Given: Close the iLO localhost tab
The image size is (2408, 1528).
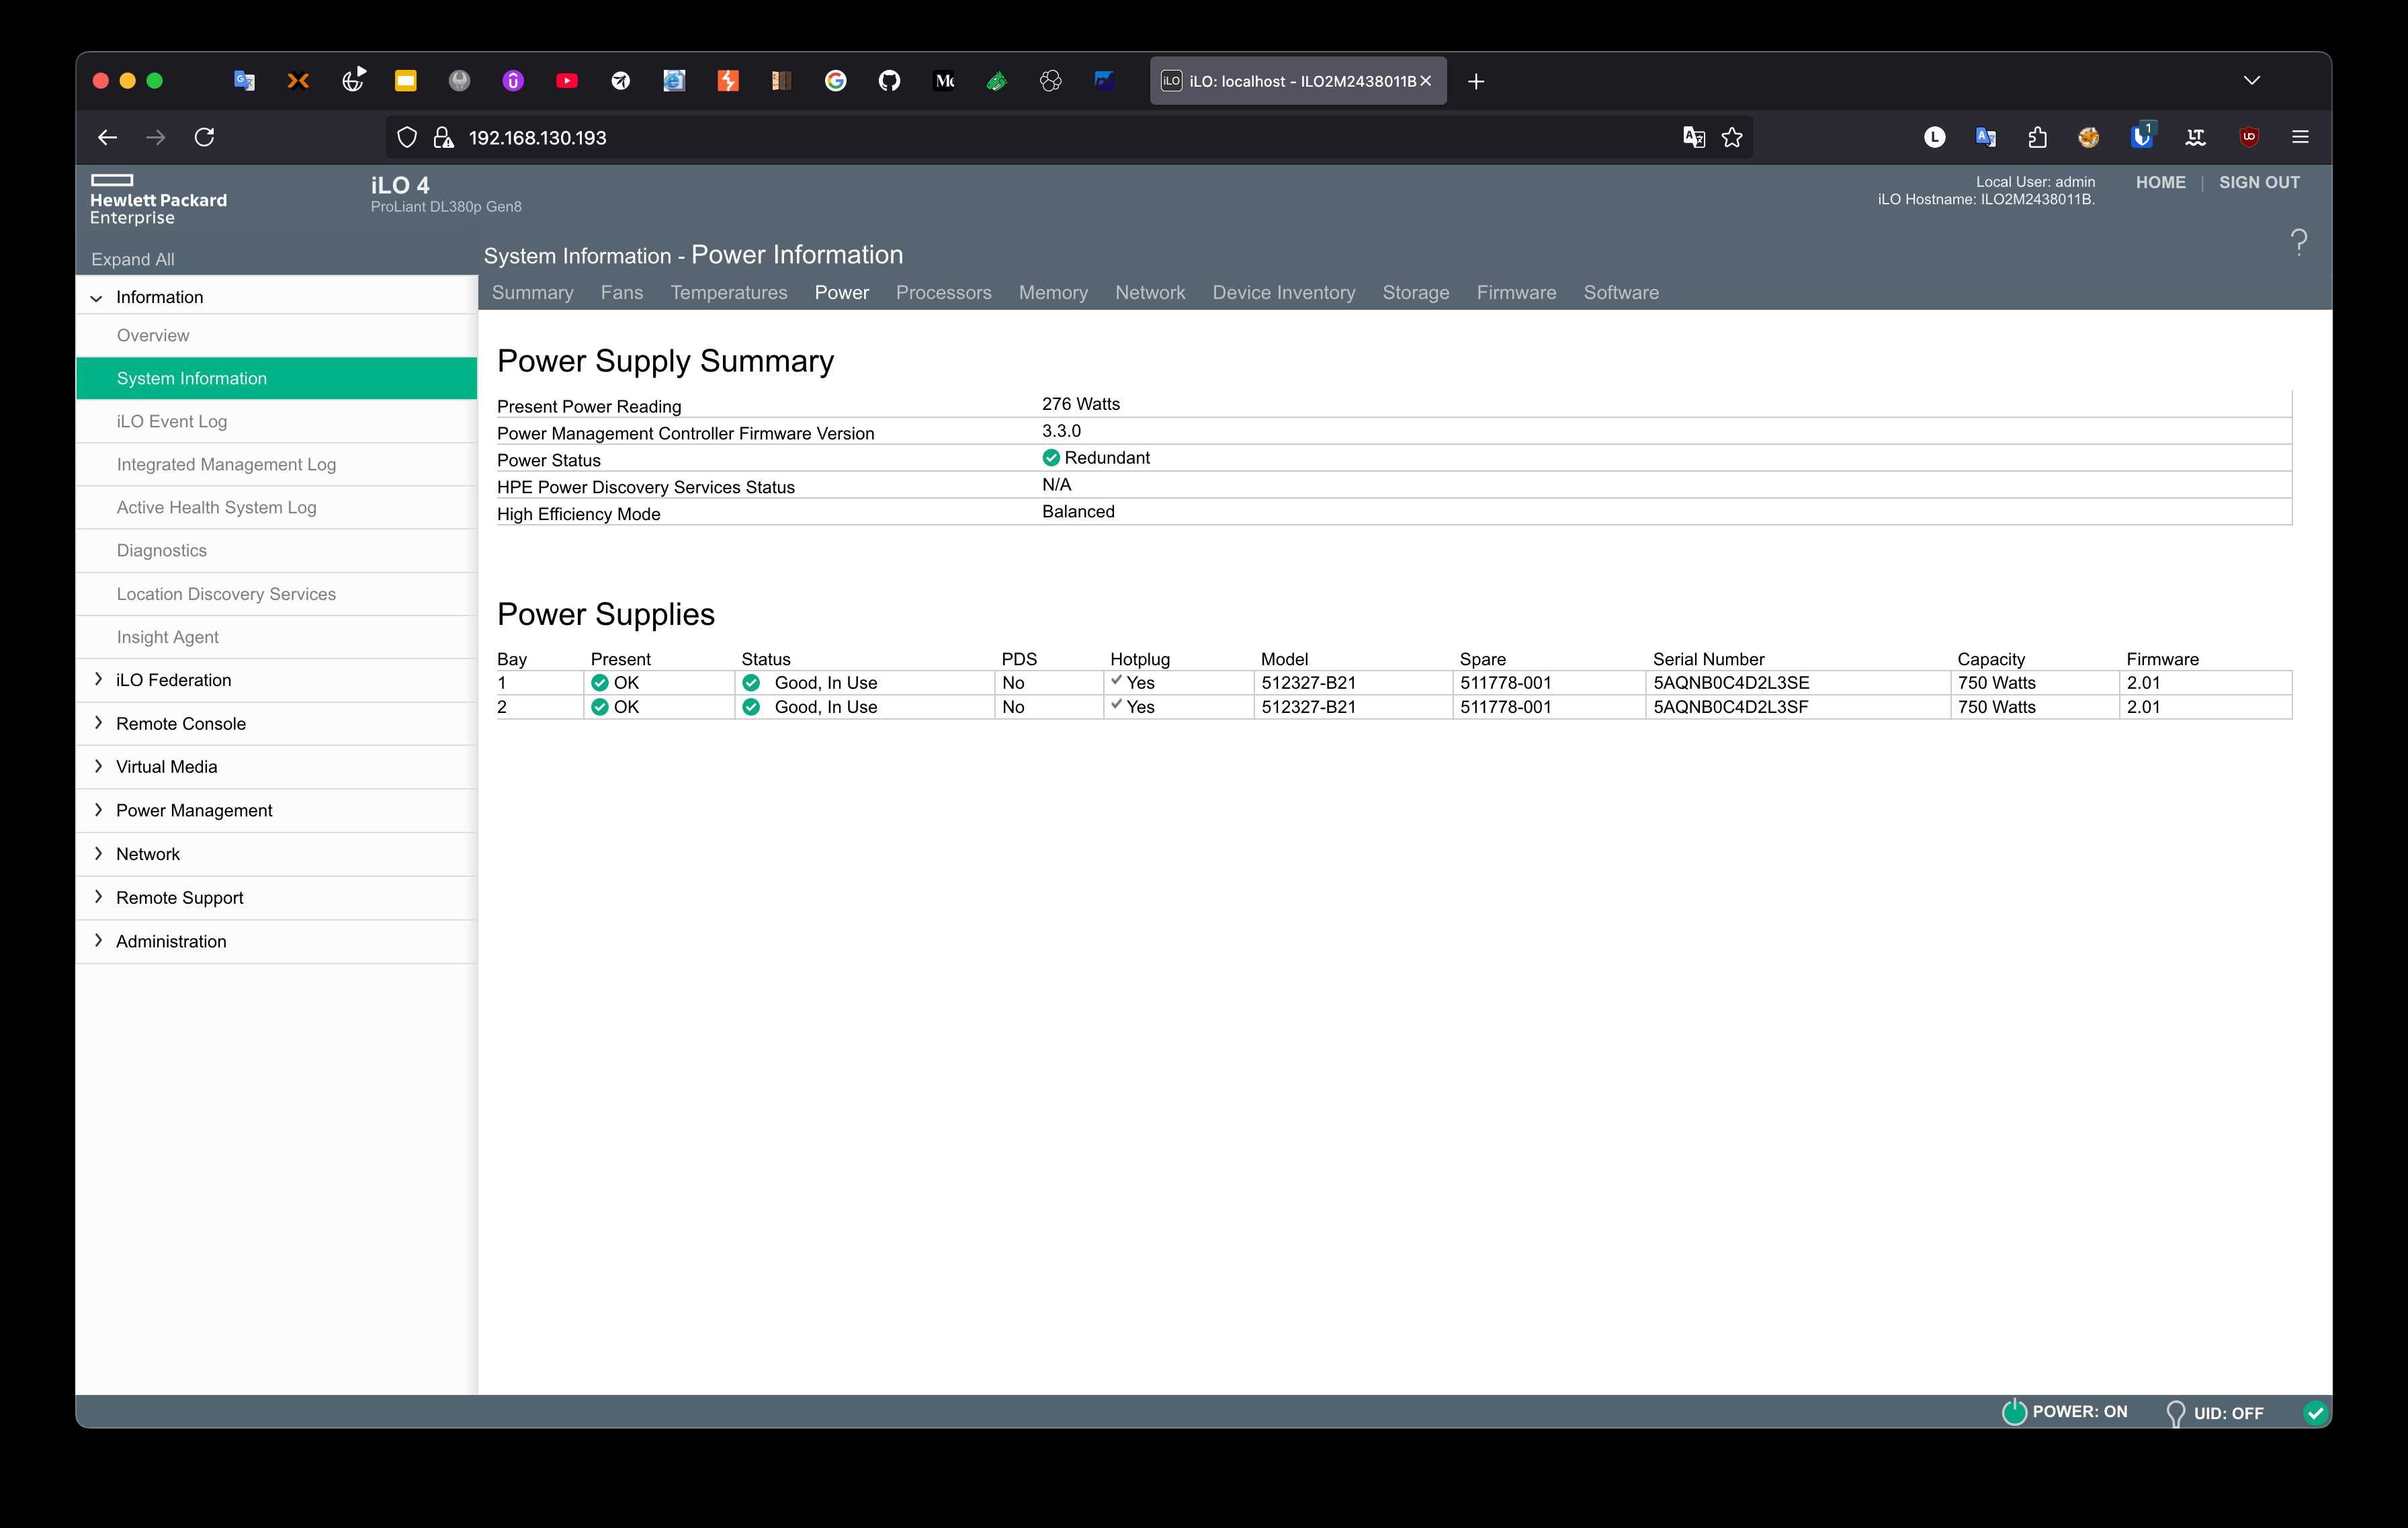Looking at the screenshot, I should click(1426, 81).
